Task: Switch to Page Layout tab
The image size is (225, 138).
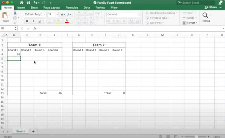Action: pos(52,8)
